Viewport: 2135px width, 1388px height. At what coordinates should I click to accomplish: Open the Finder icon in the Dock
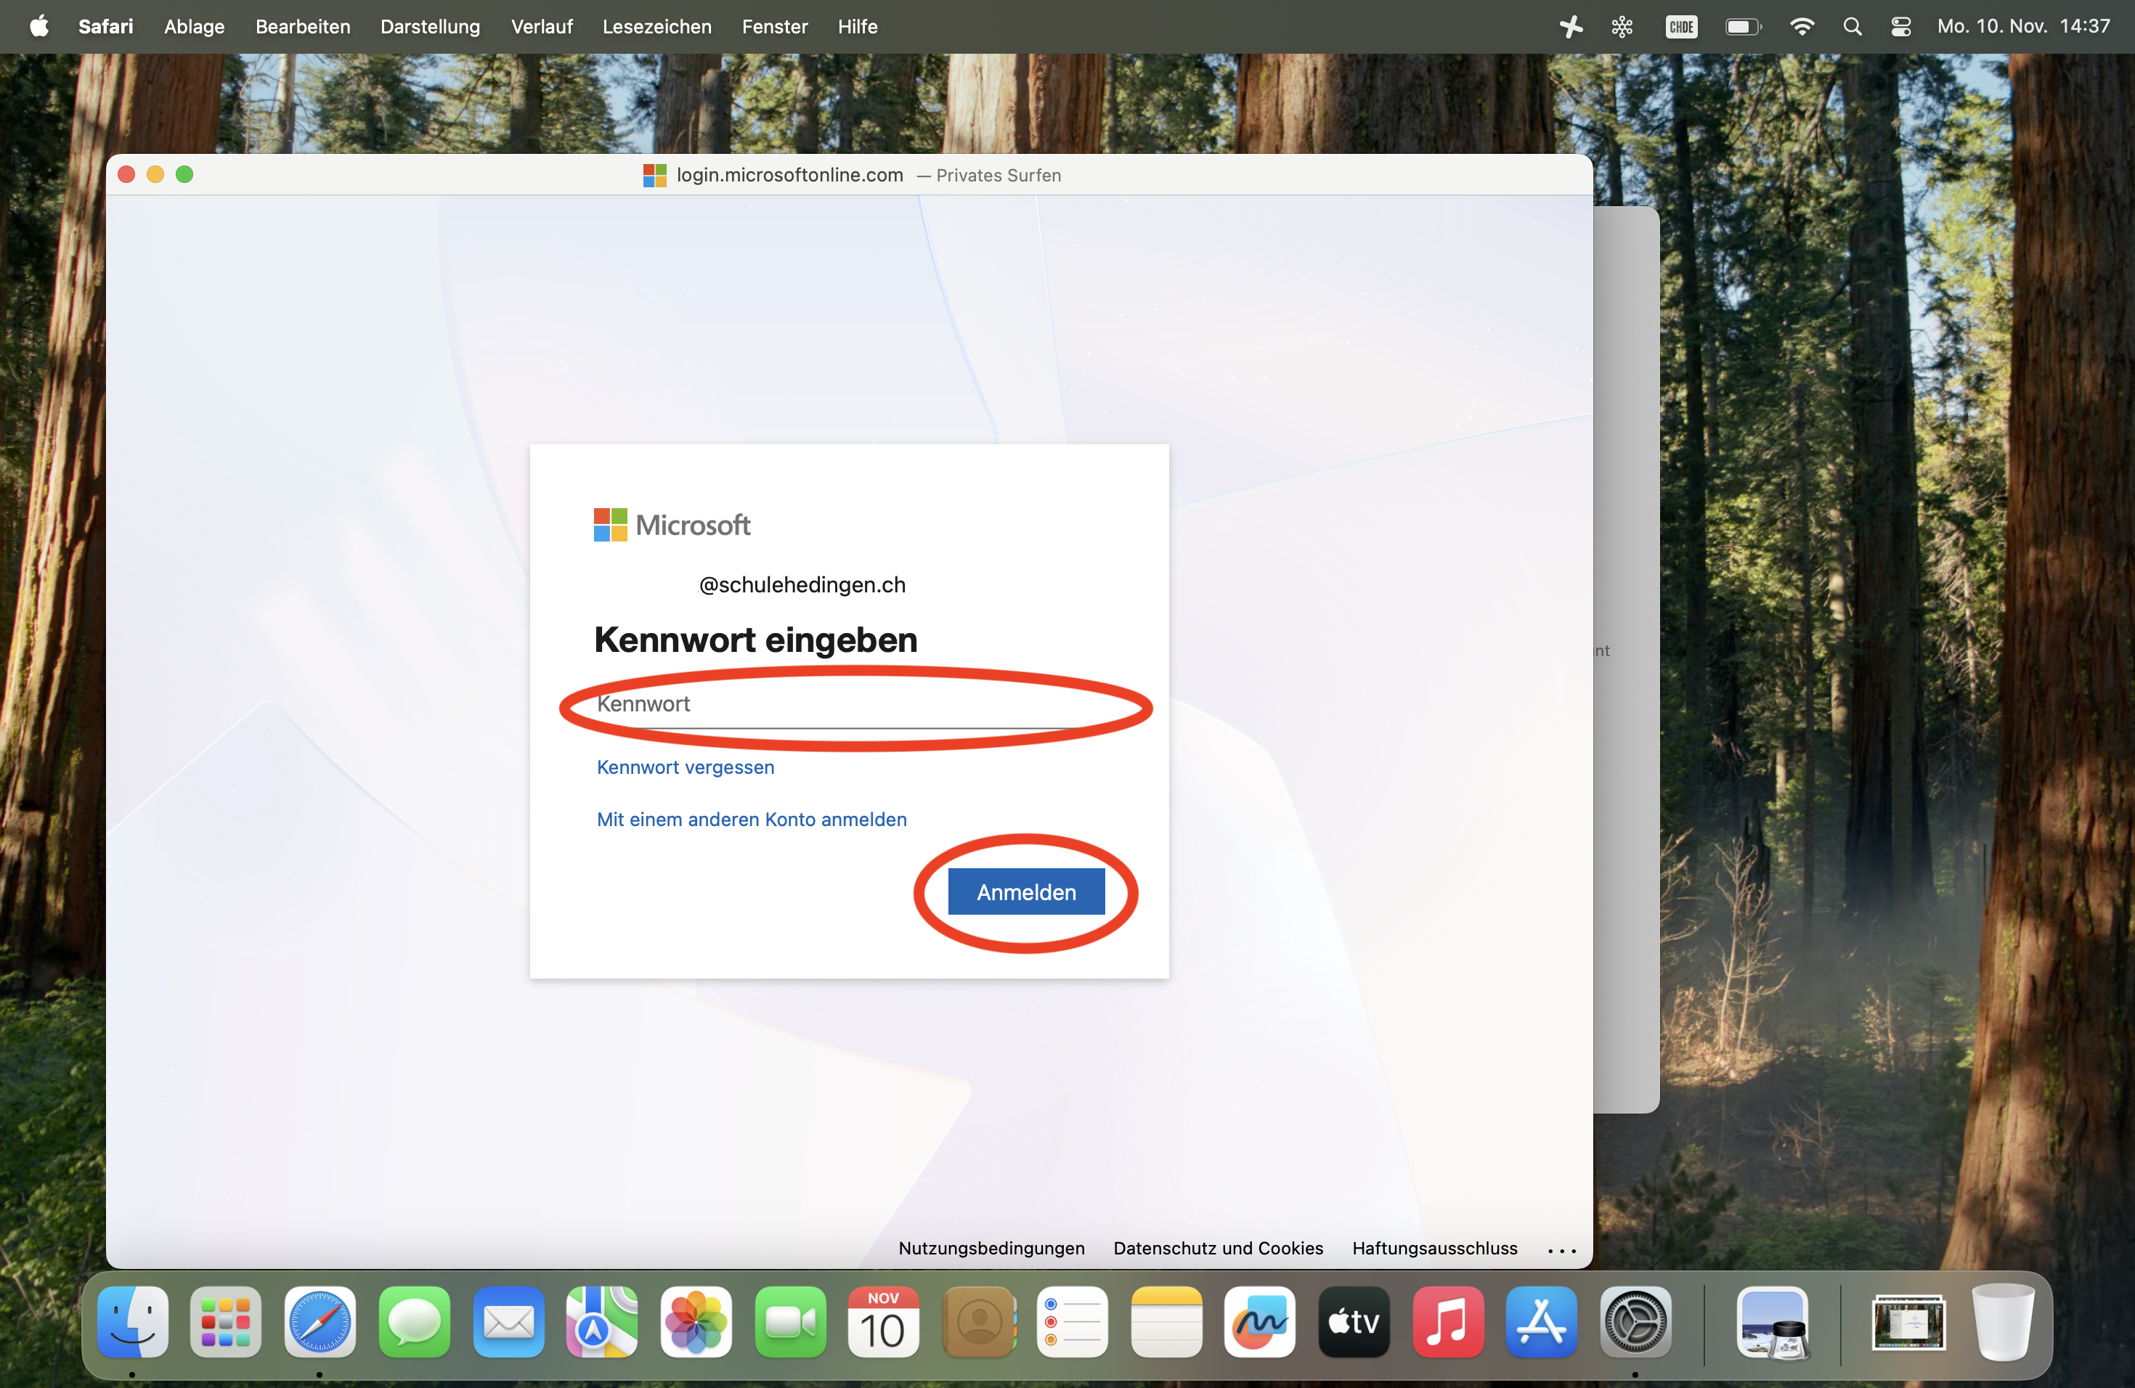(x=133, y=1322)
